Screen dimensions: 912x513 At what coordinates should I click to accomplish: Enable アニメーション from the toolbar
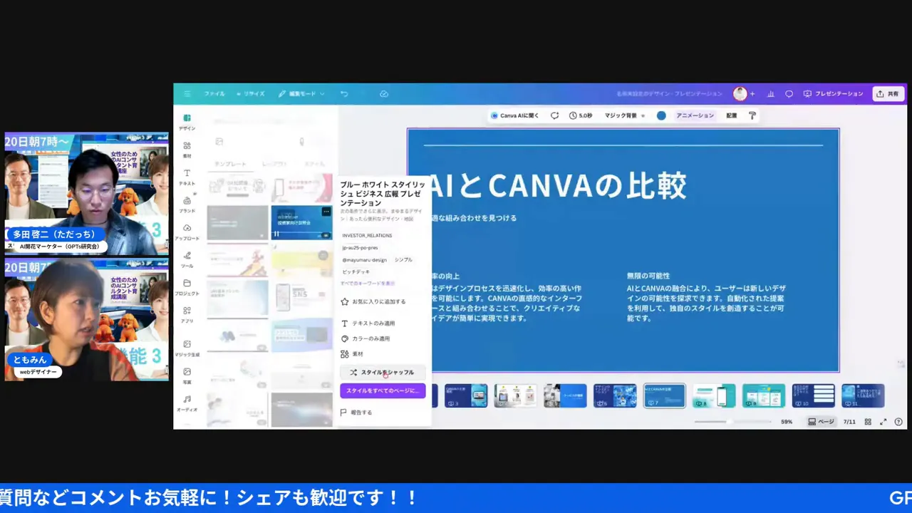click(695, 115)
